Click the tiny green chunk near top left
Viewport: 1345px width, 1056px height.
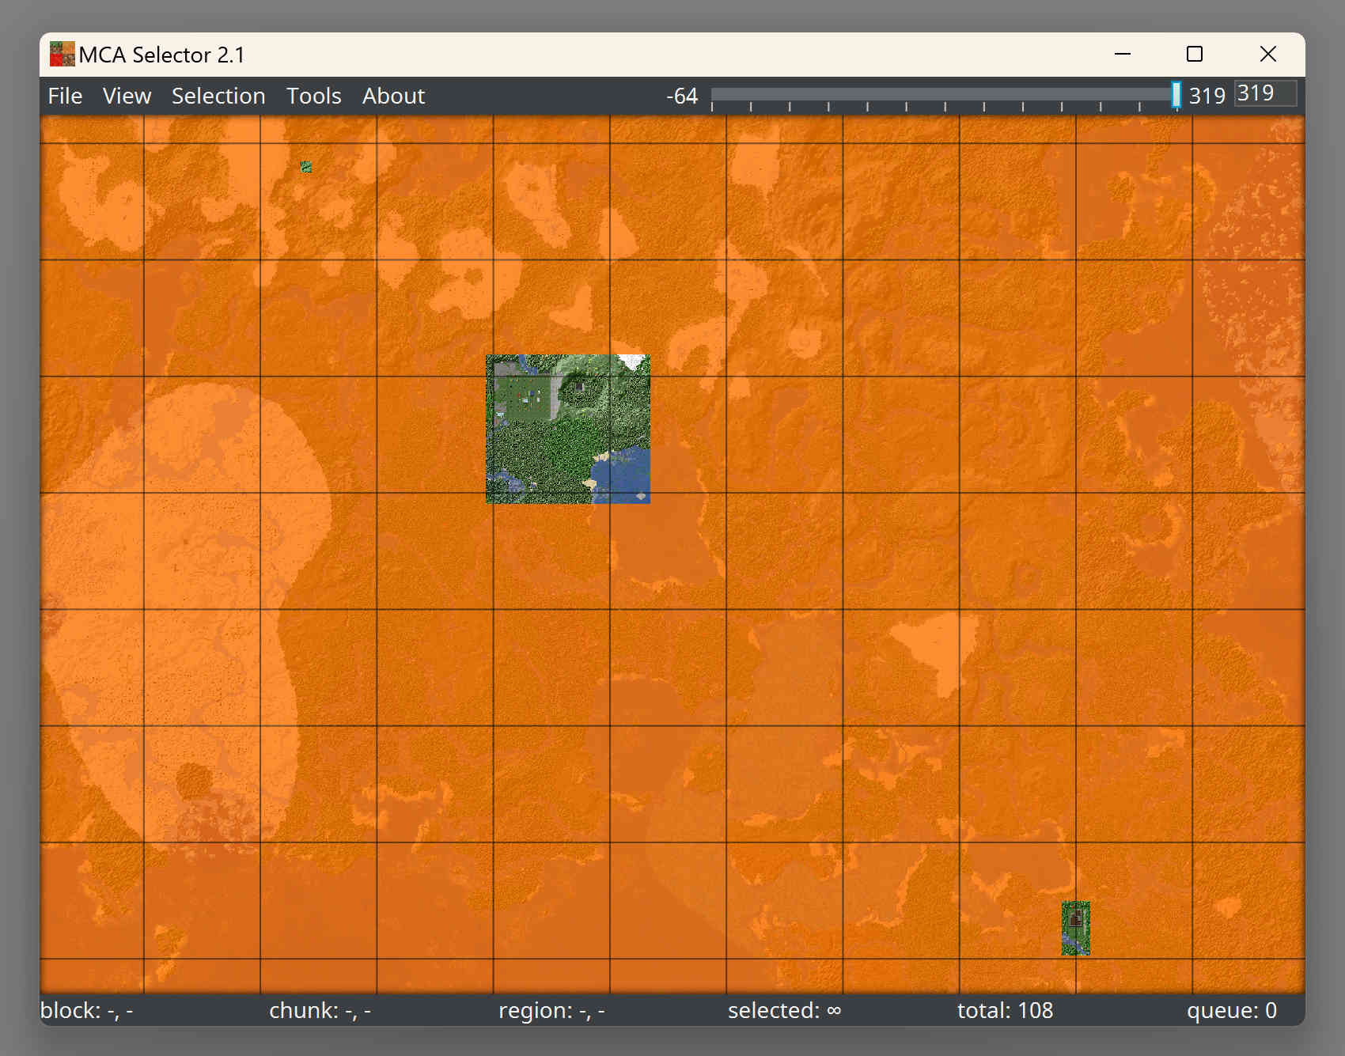306,167
